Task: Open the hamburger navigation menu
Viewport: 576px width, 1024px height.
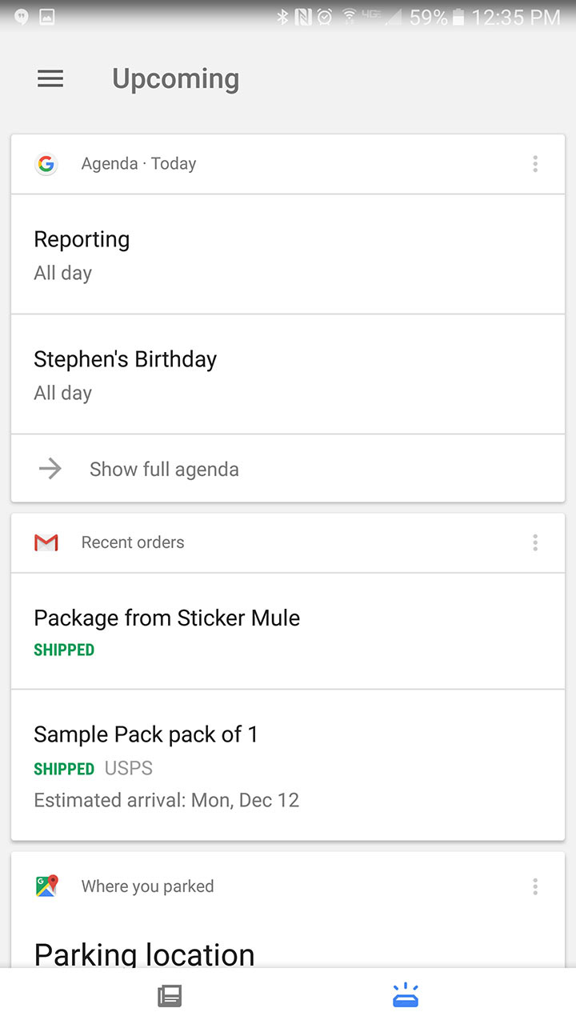Action: [50, 78]
